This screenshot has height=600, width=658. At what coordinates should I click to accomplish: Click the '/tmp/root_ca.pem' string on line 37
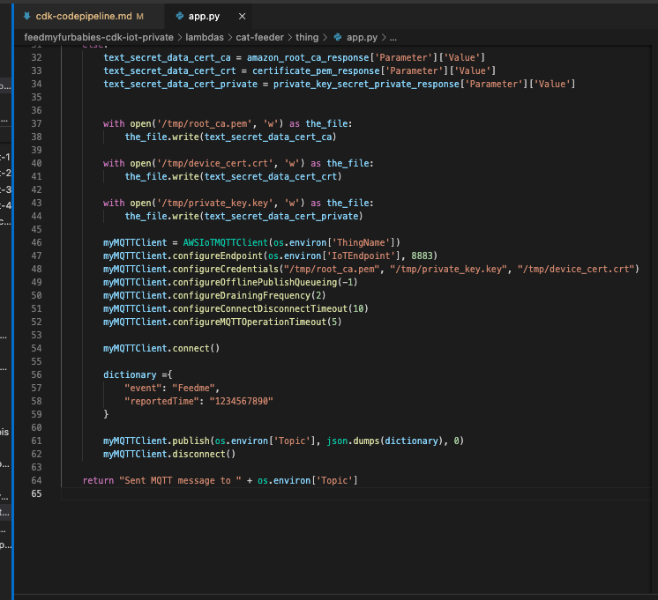click(x=205, y=123)
